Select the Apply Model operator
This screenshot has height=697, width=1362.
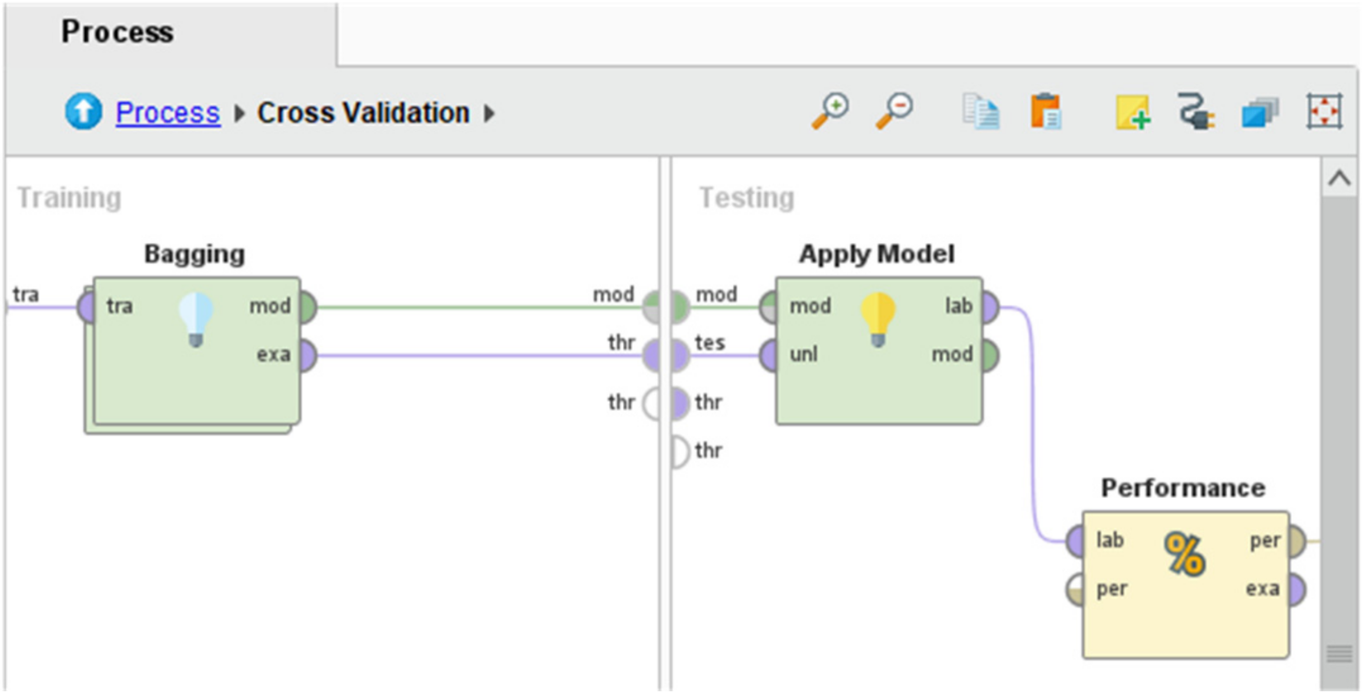878,381
